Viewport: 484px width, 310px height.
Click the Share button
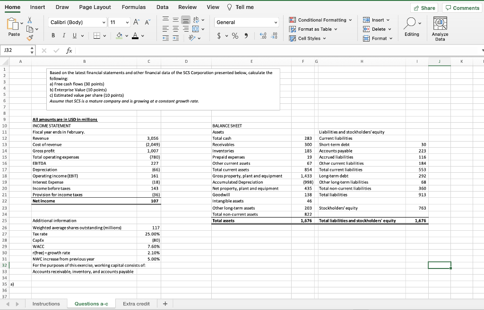coord(424,8)
